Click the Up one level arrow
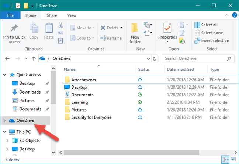239x164 pixels. click(x=34, y=58)
